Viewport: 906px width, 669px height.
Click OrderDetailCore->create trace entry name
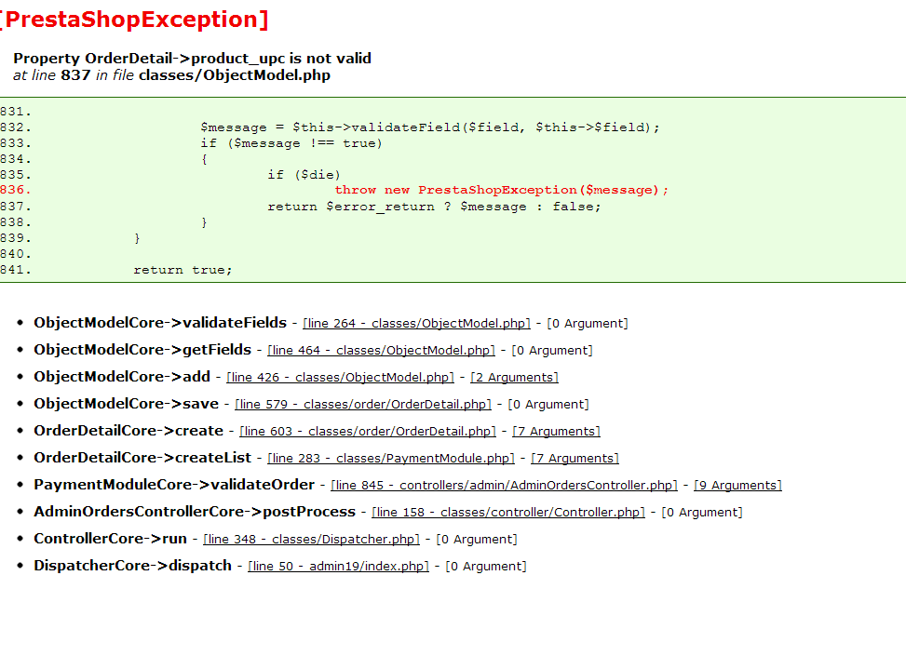(x=128, y=431)
